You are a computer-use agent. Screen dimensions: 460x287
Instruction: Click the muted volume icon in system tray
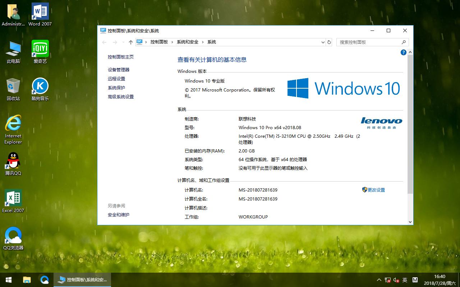tap(397, 280)
